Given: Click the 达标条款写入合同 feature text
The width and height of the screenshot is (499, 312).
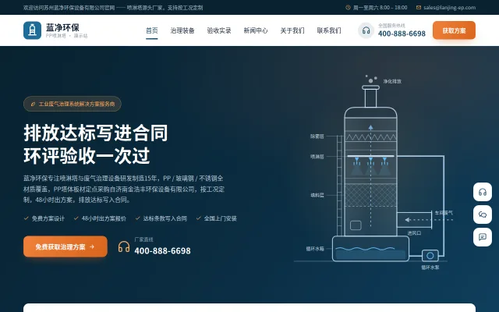Looking at the screenshot, I should [165, 218].
